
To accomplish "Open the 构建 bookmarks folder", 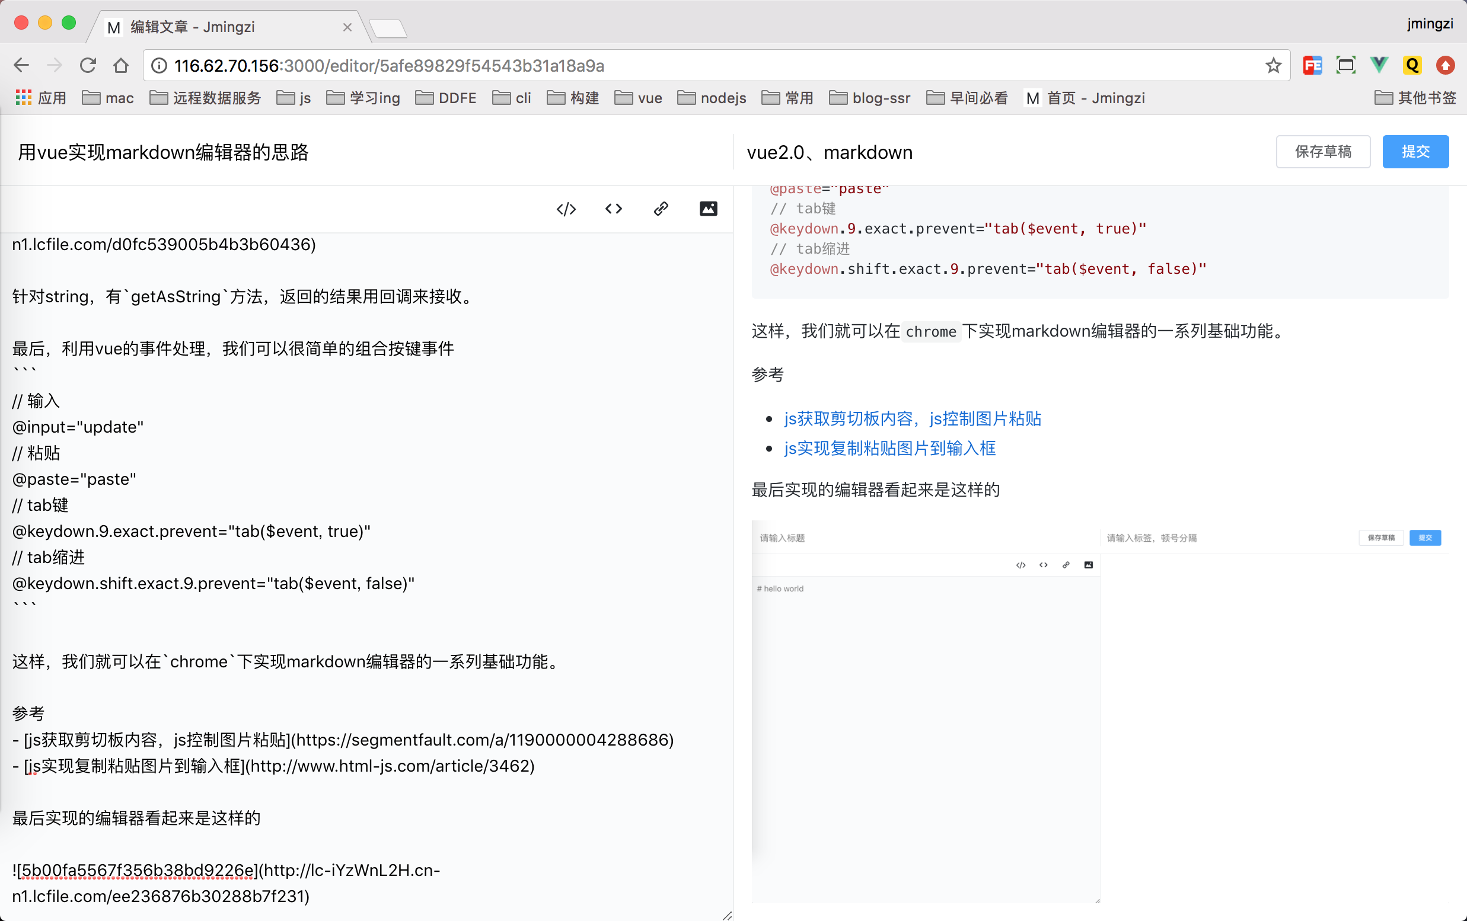I will click(573, 98).
